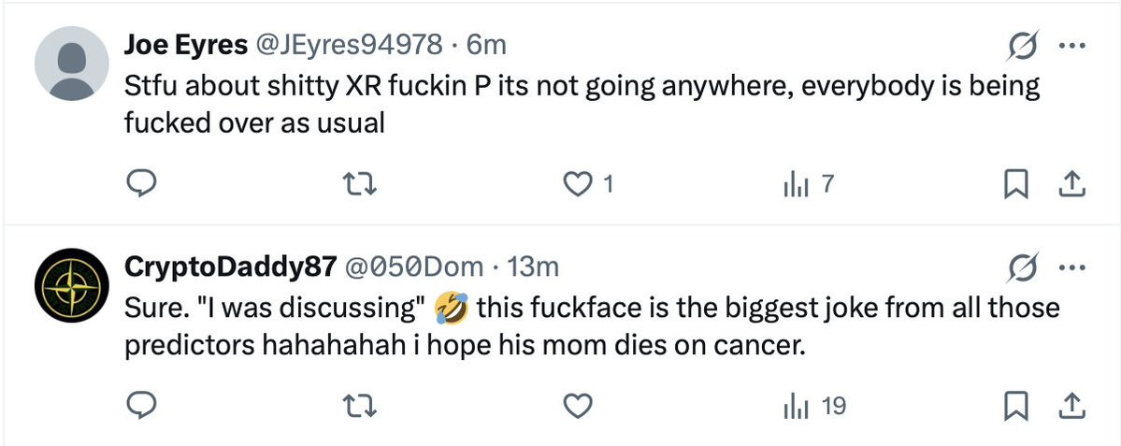Click Joe Eyres' default avatar

pos(72,63)
